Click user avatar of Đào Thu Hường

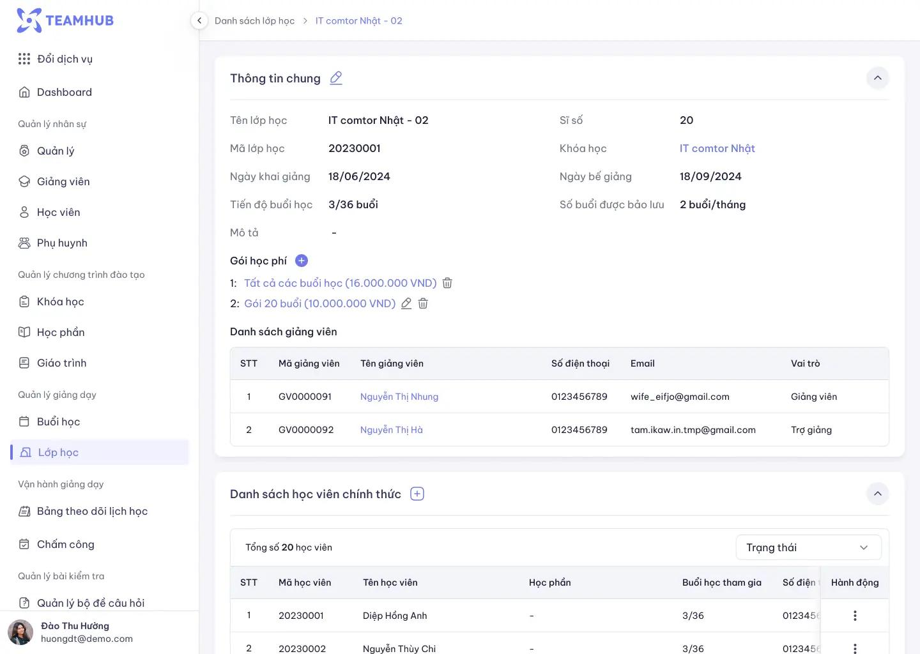click(20, 632)
